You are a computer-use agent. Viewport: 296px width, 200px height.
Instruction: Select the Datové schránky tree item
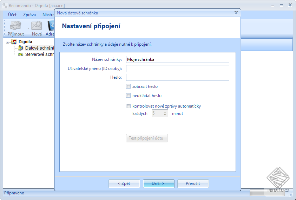(x=39, y=48)
